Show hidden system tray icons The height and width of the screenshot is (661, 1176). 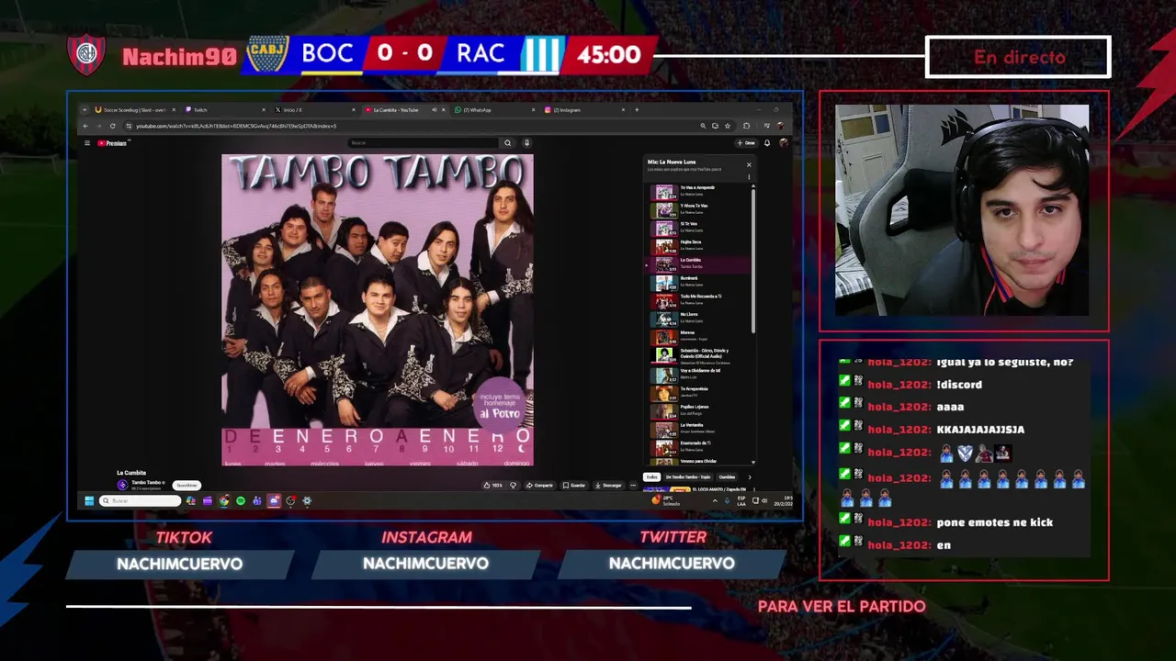[716, 500]
